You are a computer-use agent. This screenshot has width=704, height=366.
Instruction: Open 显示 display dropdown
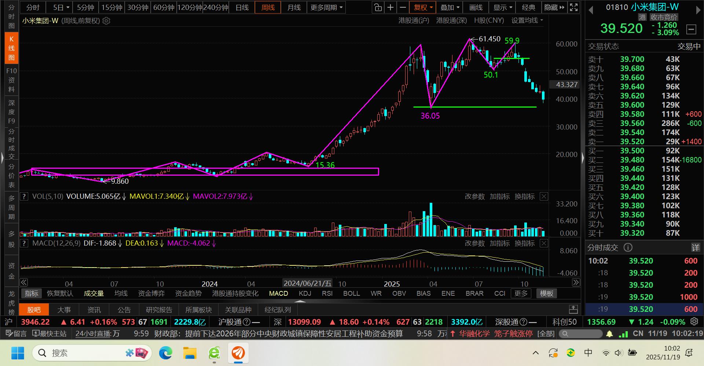tap(502, 7)
